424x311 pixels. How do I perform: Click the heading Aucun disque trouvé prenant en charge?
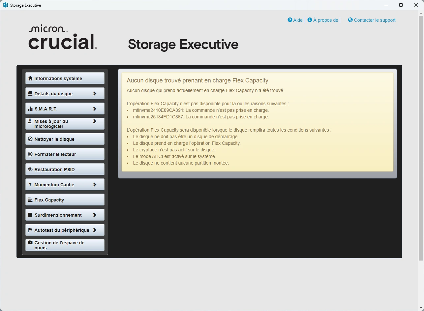197,80
